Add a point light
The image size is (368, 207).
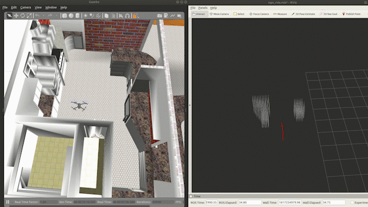click(x=85, y=16)
